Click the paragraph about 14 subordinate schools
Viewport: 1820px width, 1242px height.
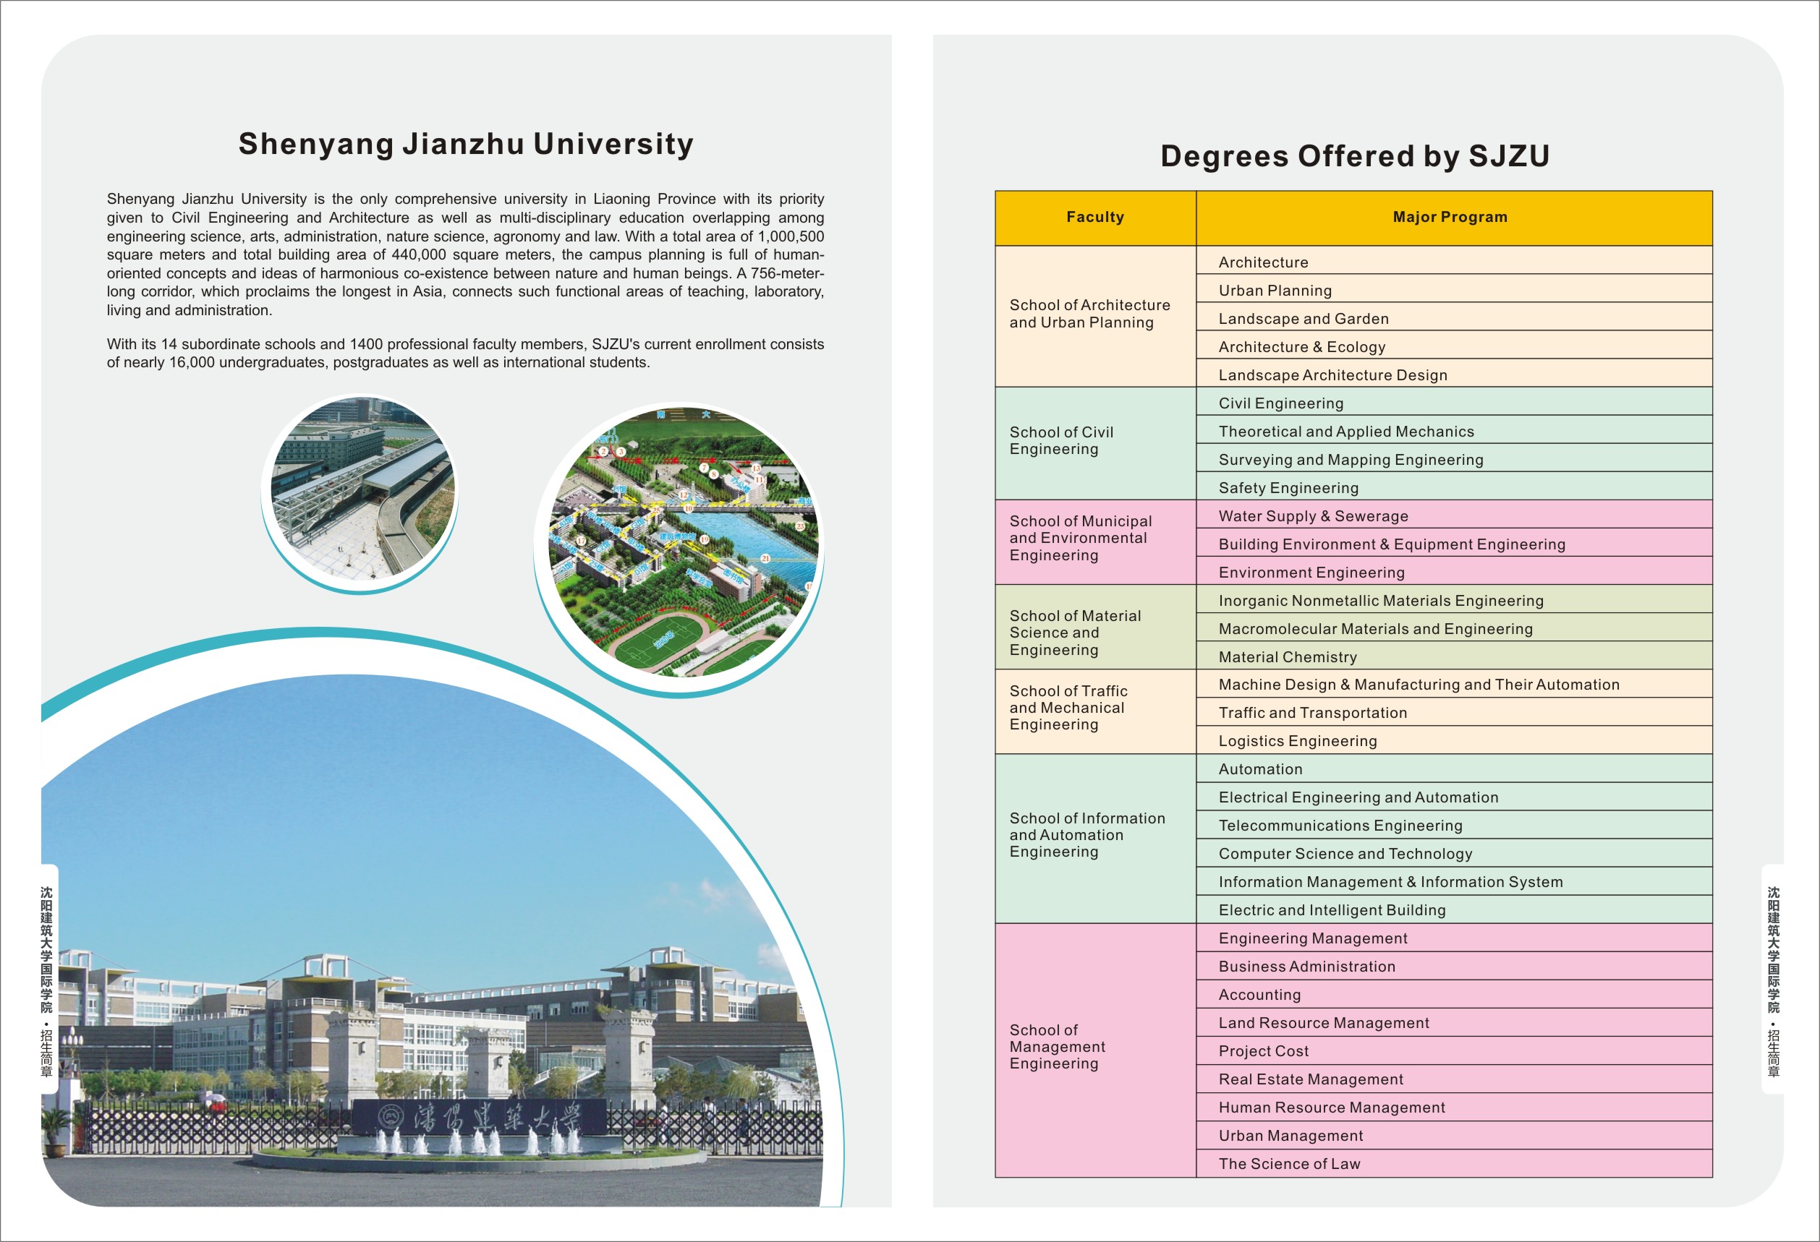pyautogui.click(x=465, y=353)
